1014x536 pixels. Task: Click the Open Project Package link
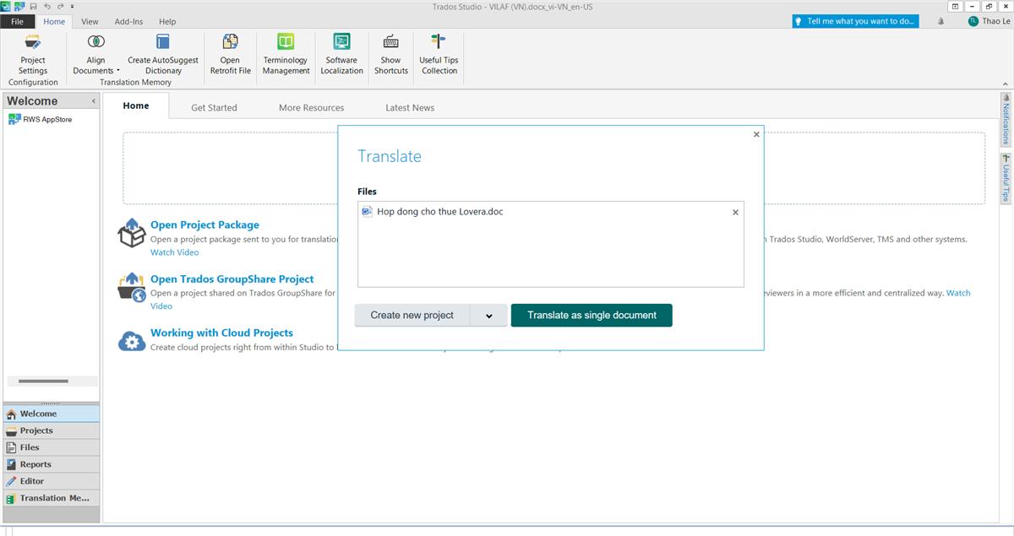[x=204, y=225]
